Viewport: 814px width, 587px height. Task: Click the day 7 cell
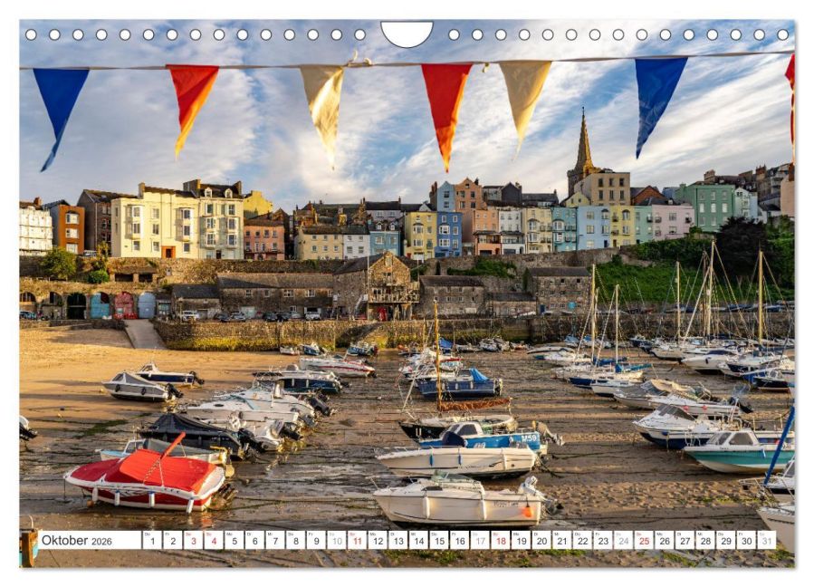[x=275, y=540]
